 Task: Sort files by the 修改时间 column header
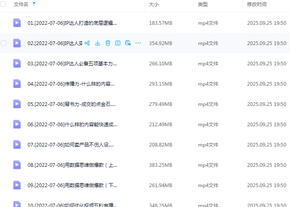257,4
